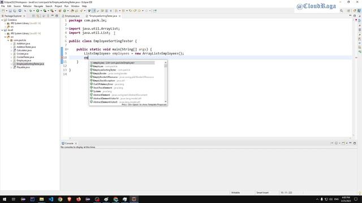
Task: Open Windows Start menu
Action: 5,199
